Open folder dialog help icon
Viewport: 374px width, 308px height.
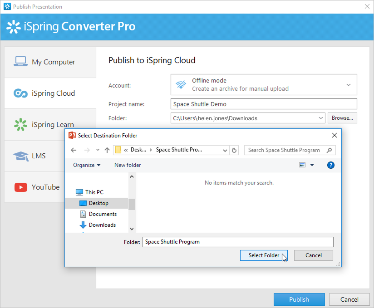330,165
